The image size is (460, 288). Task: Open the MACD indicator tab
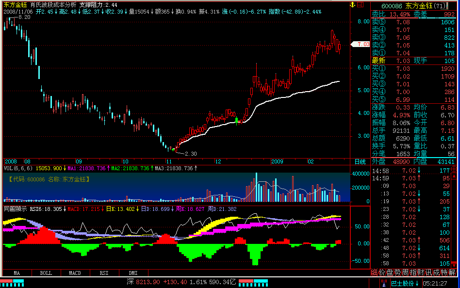tap(75, 273)
